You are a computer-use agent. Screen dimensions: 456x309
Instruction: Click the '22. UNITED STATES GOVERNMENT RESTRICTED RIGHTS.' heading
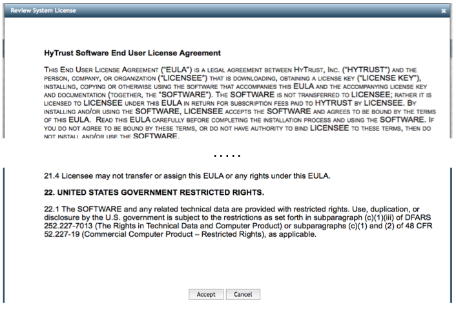(154, 192)
